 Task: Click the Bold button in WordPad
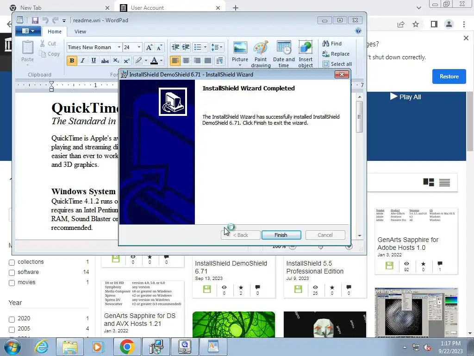pyautogui.click(x=72, y=61)
